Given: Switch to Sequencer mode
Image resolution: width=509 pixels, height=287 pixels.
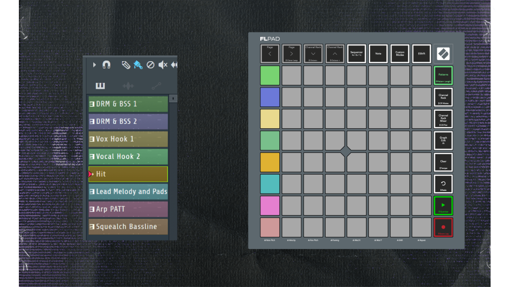Looking at the screenshot, I should coord(356,54).
